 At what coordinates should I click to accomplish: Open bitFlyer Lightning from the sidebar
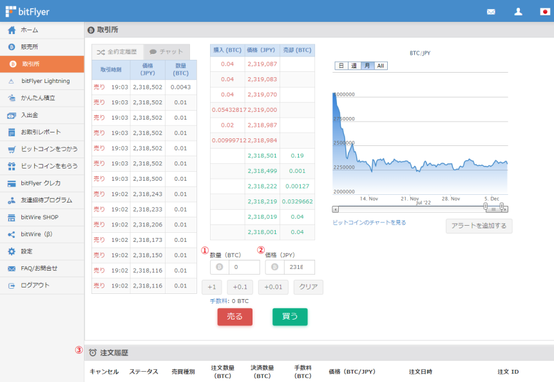click(x=42, y=81)
